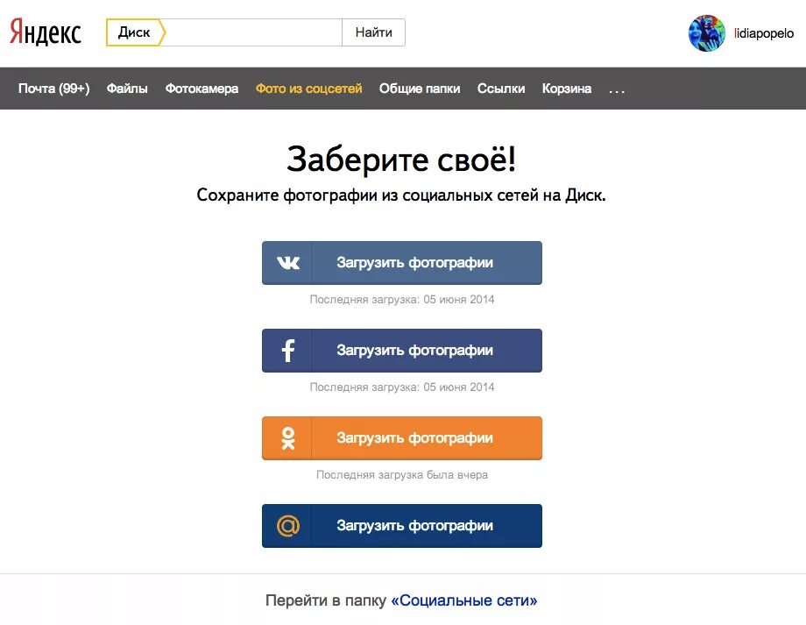Expand the more menu ellipsis
The image size is (806, 625).
pyautogui.click(x=617, y=90)
